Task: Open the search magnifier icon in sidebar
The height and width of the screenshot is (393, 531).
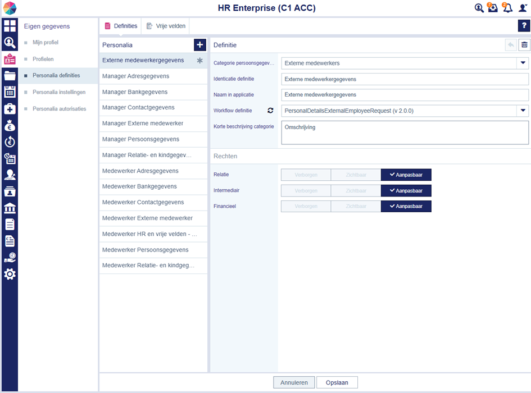Action: (10, 43)
